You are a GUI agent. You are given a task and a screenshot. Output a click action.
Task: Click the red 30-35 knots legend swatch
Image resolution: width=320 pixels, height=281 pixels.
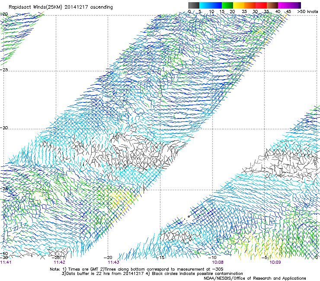coord(261,5)
